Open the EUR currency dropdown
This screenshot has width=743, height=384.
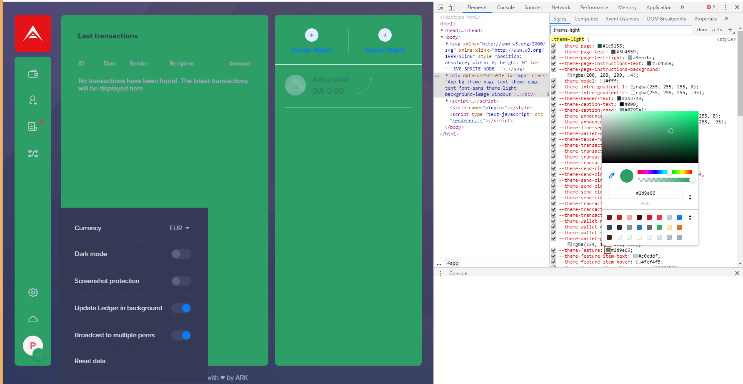[x=180, y=228]
